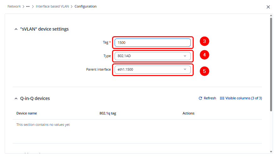The image size is (278, 158).
Task: Click the Configuration breadcrumb item
Action: pos(86,7)
